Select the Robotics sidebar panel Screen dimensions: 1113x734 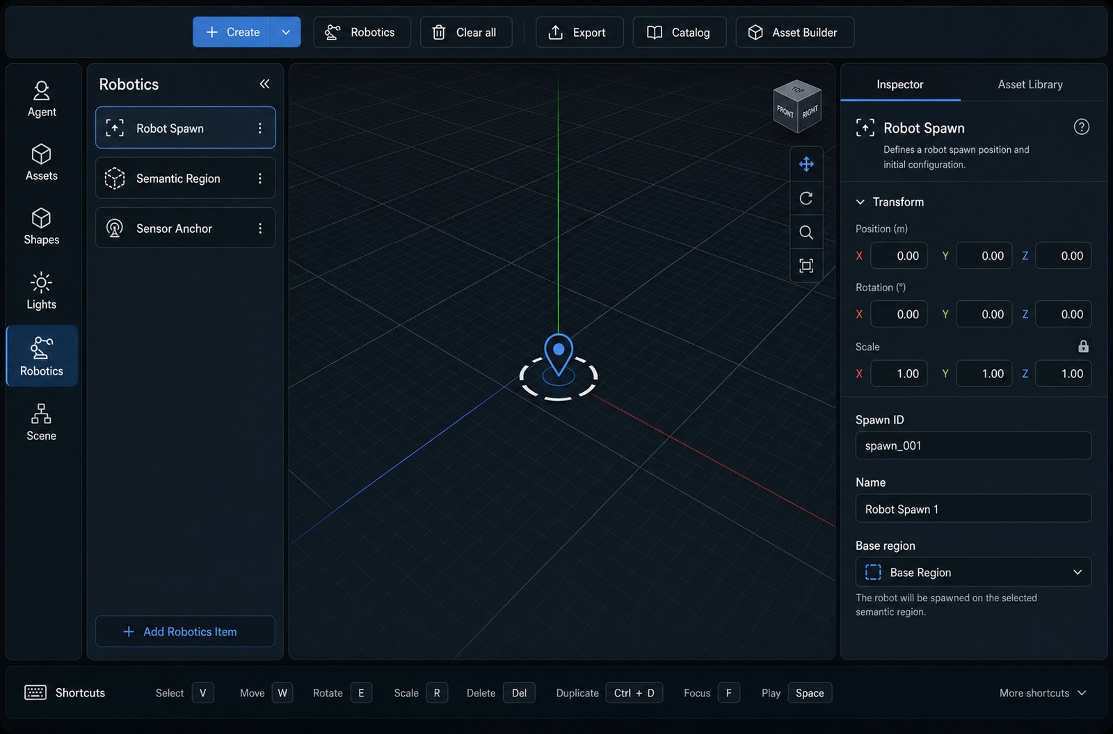(x=42, y=356)
